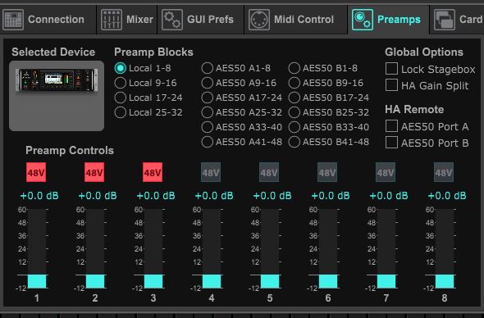Click channel 4 gain value +0.0 dB
This screenshot has width=484, height=318.
click(214, 196)
